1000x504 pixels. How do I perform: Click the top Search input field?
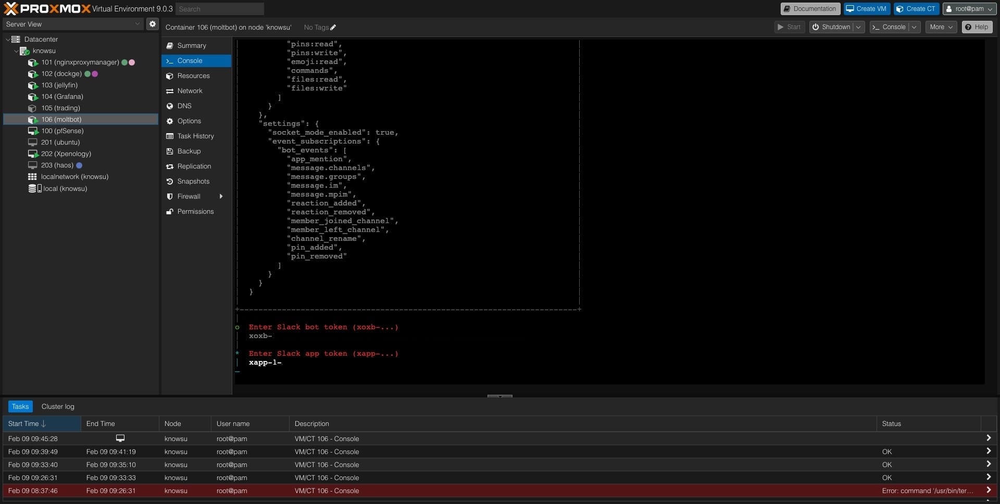[x=219, y=9]
